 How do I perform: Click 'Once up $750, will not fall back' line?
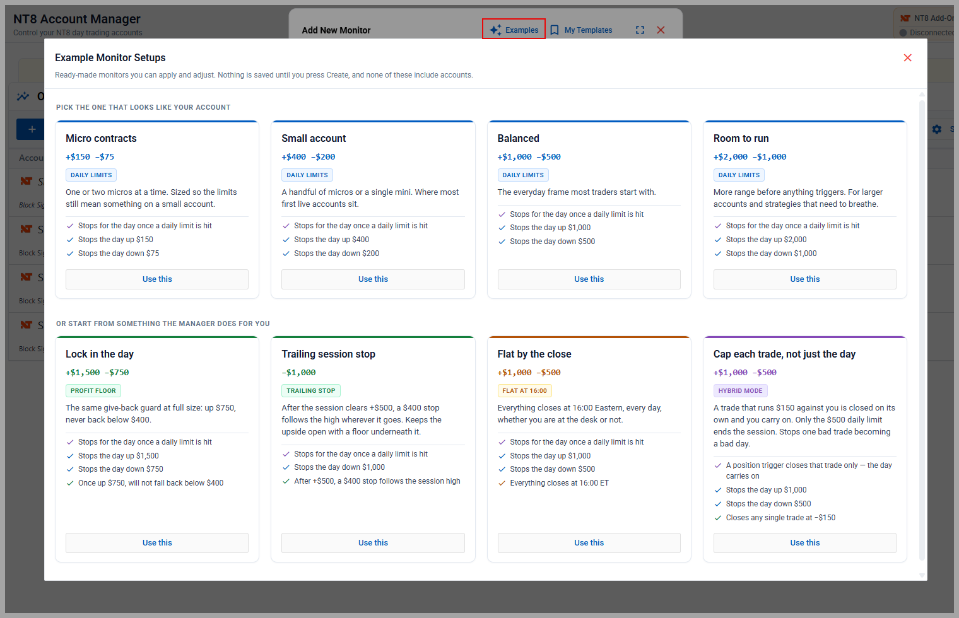pyautogui.click(x=151, y=483)
